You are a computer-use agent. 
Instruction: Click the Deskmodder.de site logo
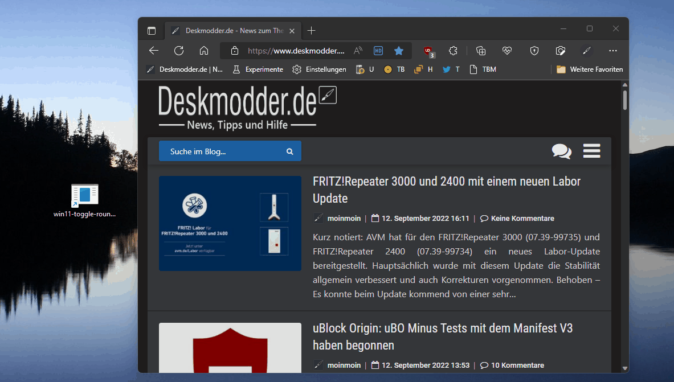[248, 108]
